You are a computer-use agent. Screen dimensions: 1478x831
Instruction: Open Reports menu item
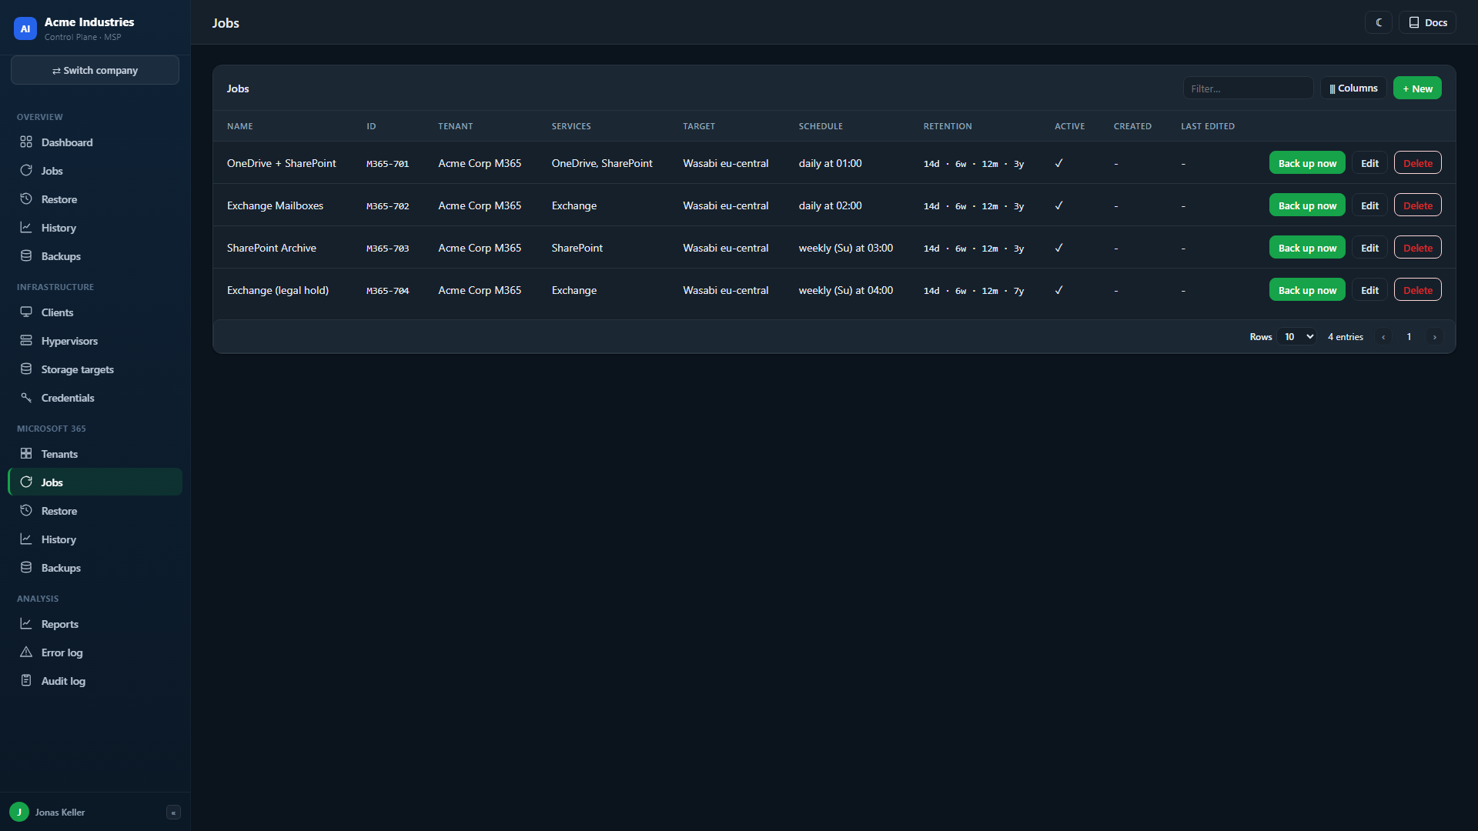[x=95, y=624]
